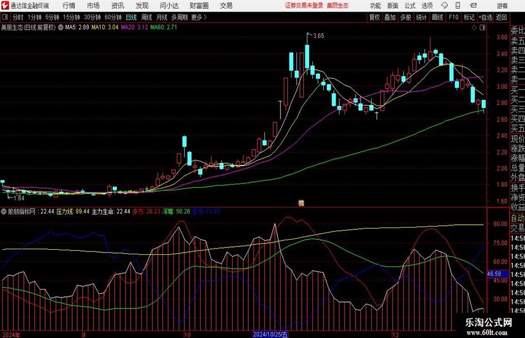Click the 标记 mark button
Screen dimensions: 525x338
tap(469, 17)
